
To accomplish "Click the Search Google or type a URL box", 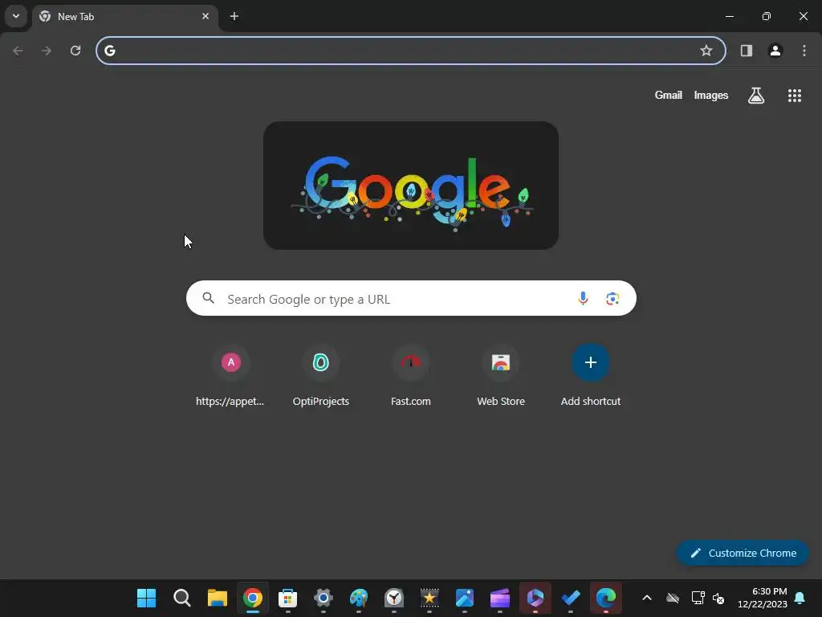I will 411,299.
